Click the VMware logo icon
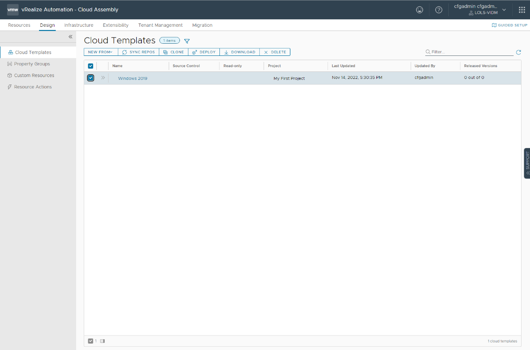The width and height of the screenshot is (530, 350). pos(13,10)
